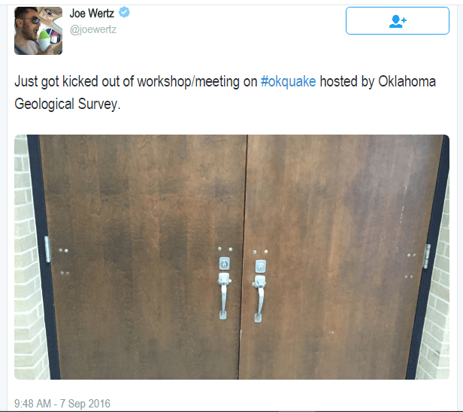Click the follow person-plus icon

[x=398, y=21]
